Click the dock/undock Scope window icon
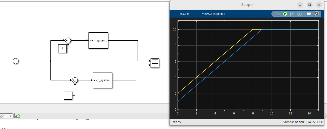 coord(316,14)
